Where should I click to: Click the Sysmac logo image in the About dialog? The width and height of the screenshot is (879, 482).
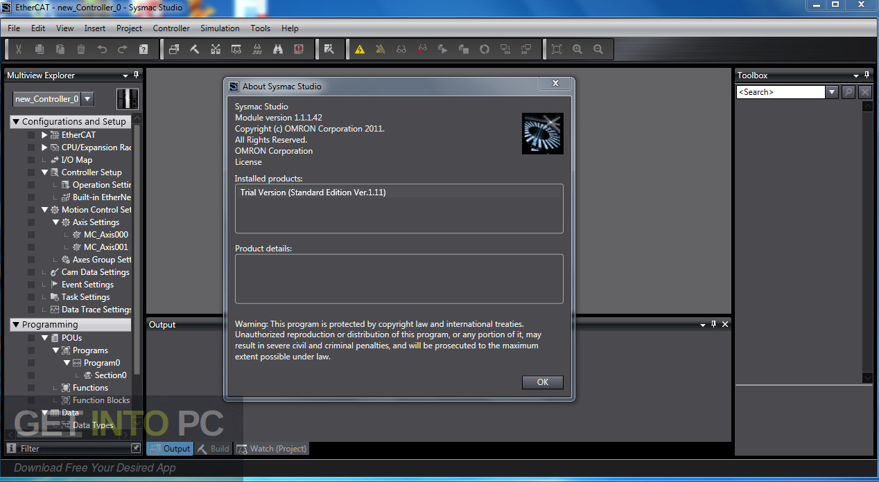[542, 134]
